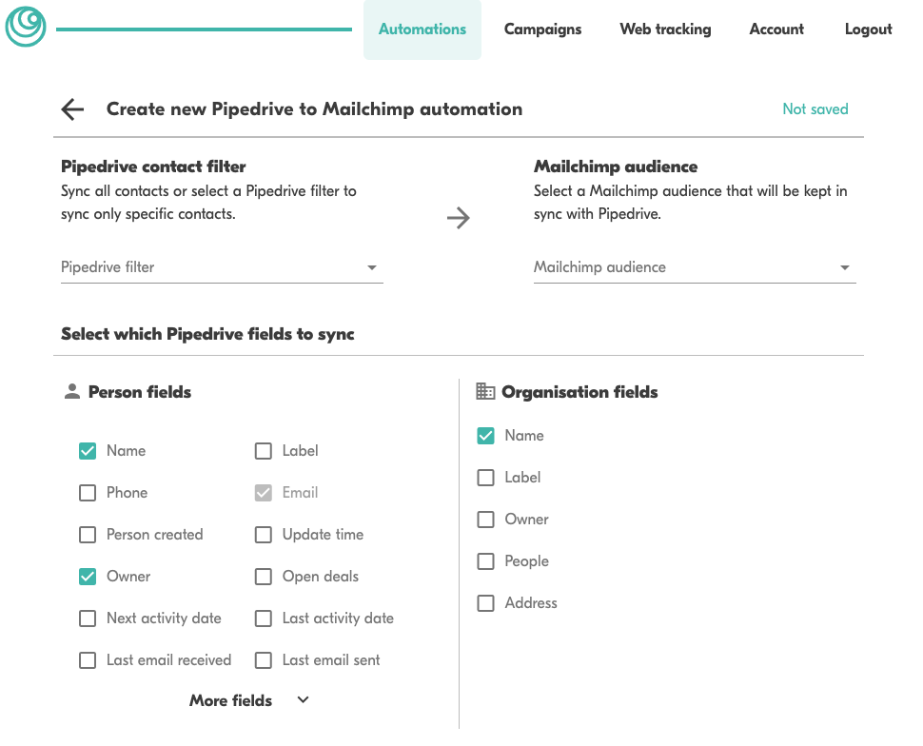Click the building icon beside Organisation fields
The width and height of the screenshot is (923, 746).
click(x=485, y=391)
